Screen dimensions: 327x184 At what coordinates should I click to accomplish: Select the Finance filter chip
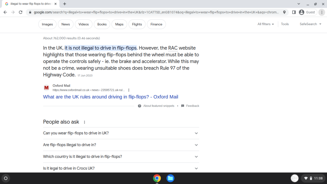[156, 24]
